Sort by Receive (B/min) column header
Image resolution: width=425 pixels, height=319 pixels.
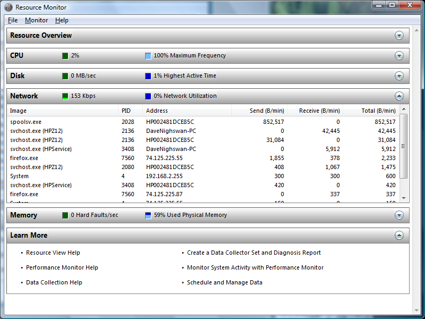[x=315, y=111]
